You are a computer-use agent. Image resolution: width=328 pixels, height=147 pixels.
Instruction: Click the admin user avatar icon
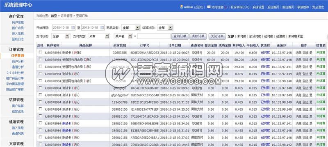pos(181,7)
